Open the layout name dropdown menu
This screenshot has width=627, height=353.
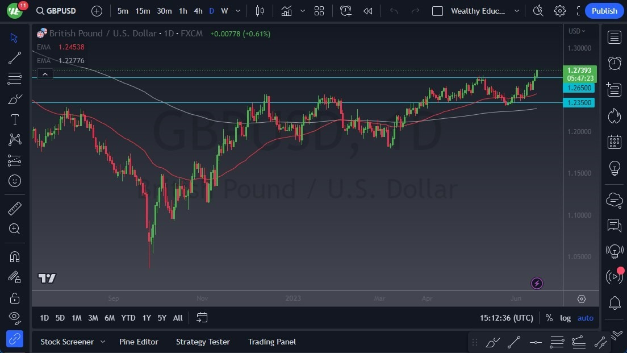[516, 11]
